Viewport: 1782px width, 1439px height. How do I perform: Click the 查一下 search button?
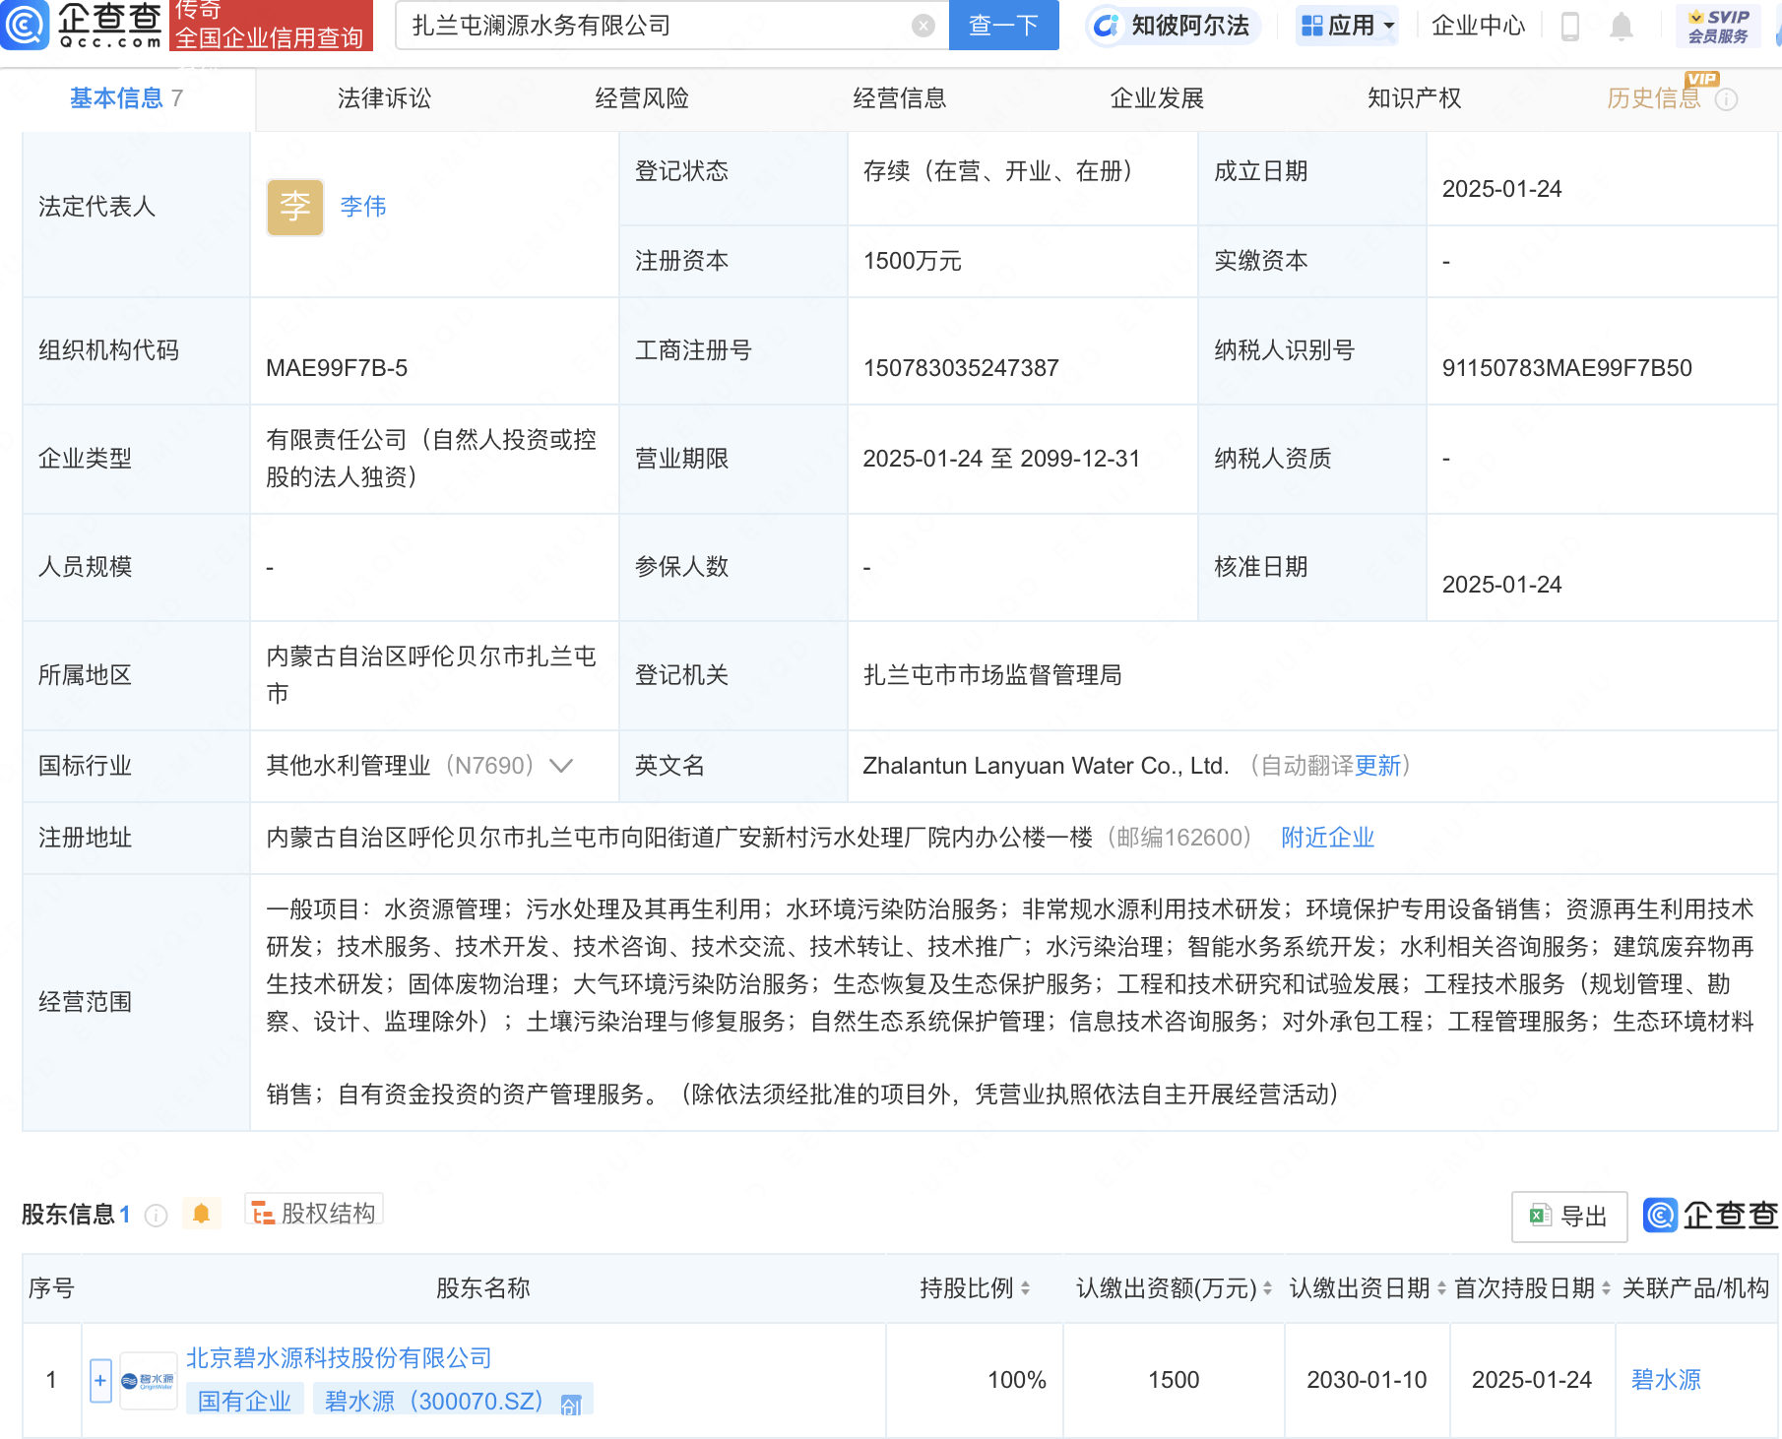(x=1003, y=26)
